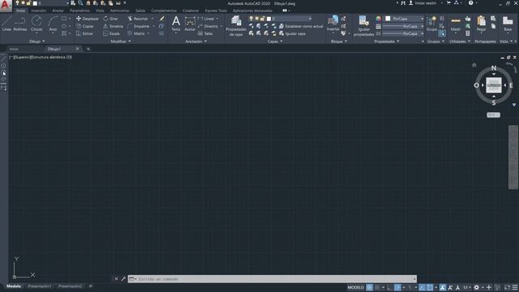This screenshot has width=519, height=292.
Task: Select the Acotar dimension tool
Action: (190, 24)
